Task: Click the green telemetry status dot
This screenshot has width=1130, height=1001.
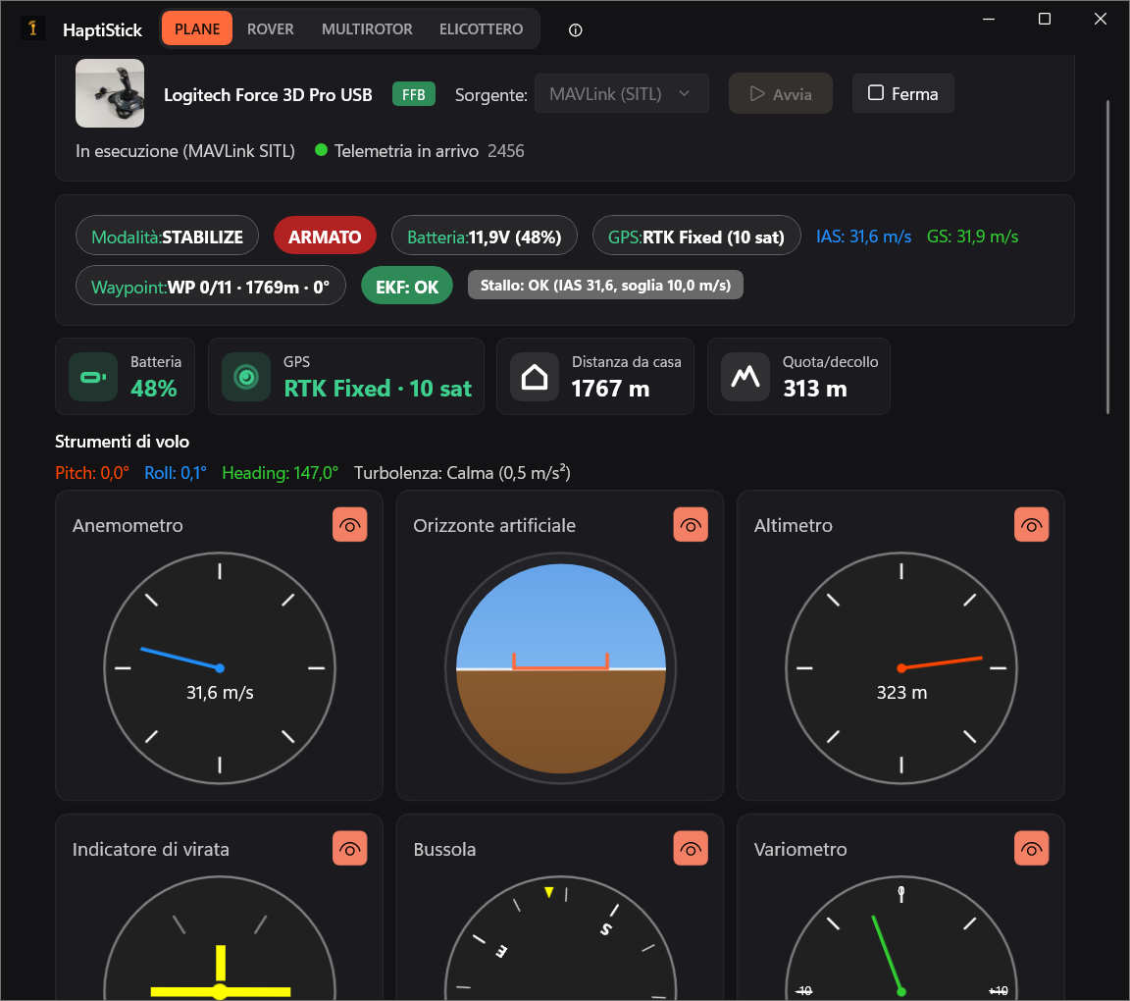Action: (x=322, y=150)
